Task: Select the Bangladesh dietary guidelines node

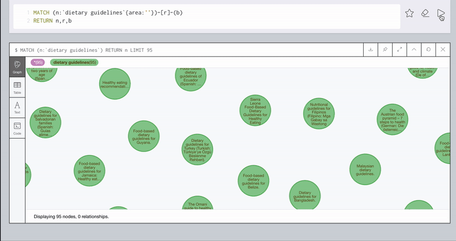Action: [305, 195]
